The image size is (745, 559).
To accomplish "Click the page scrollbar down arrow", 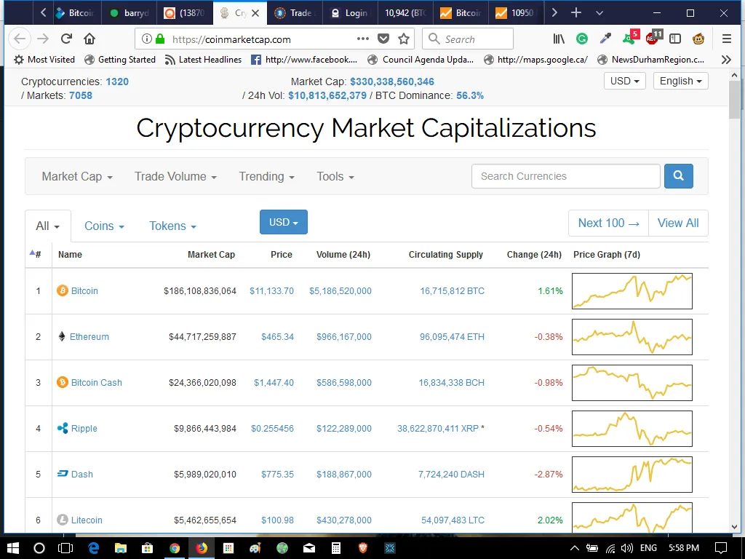I will click(x=735, y=527).
